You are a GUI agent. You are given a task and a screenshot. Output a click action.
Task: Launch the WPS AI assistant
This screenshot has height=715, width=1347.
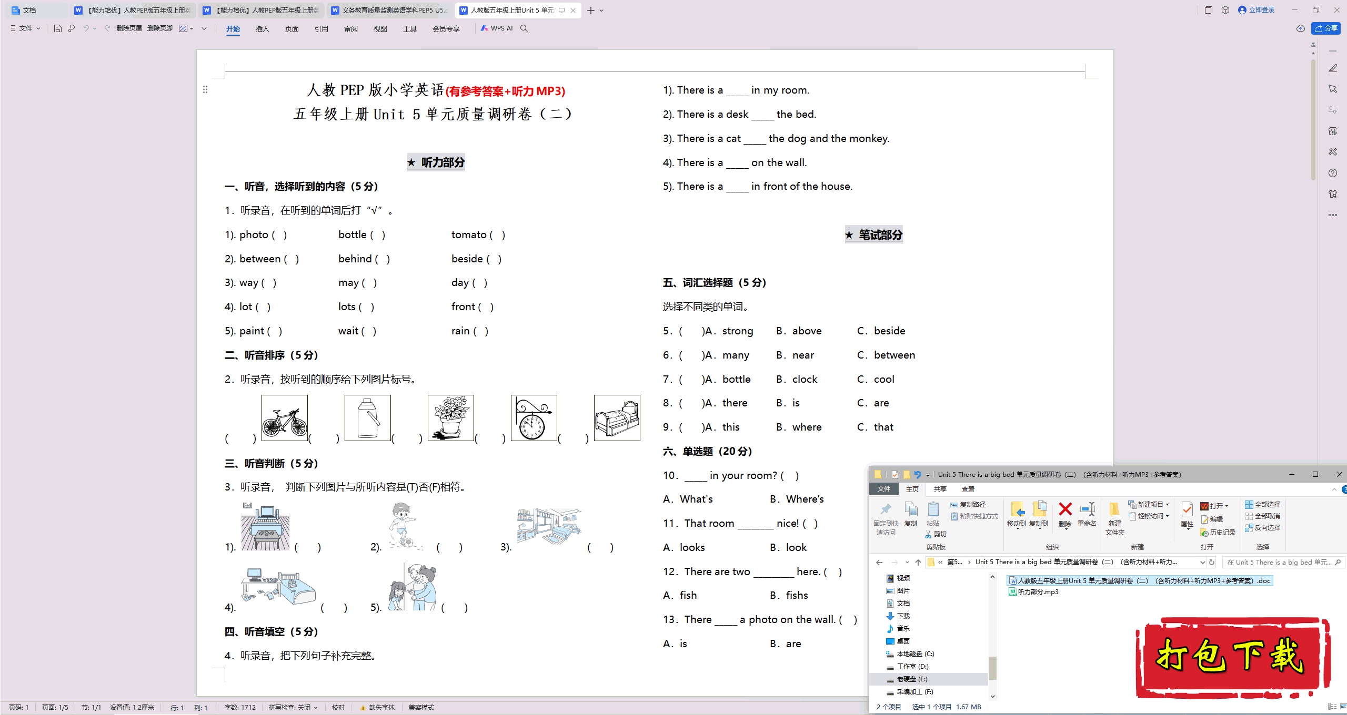(x=497, y=28)
